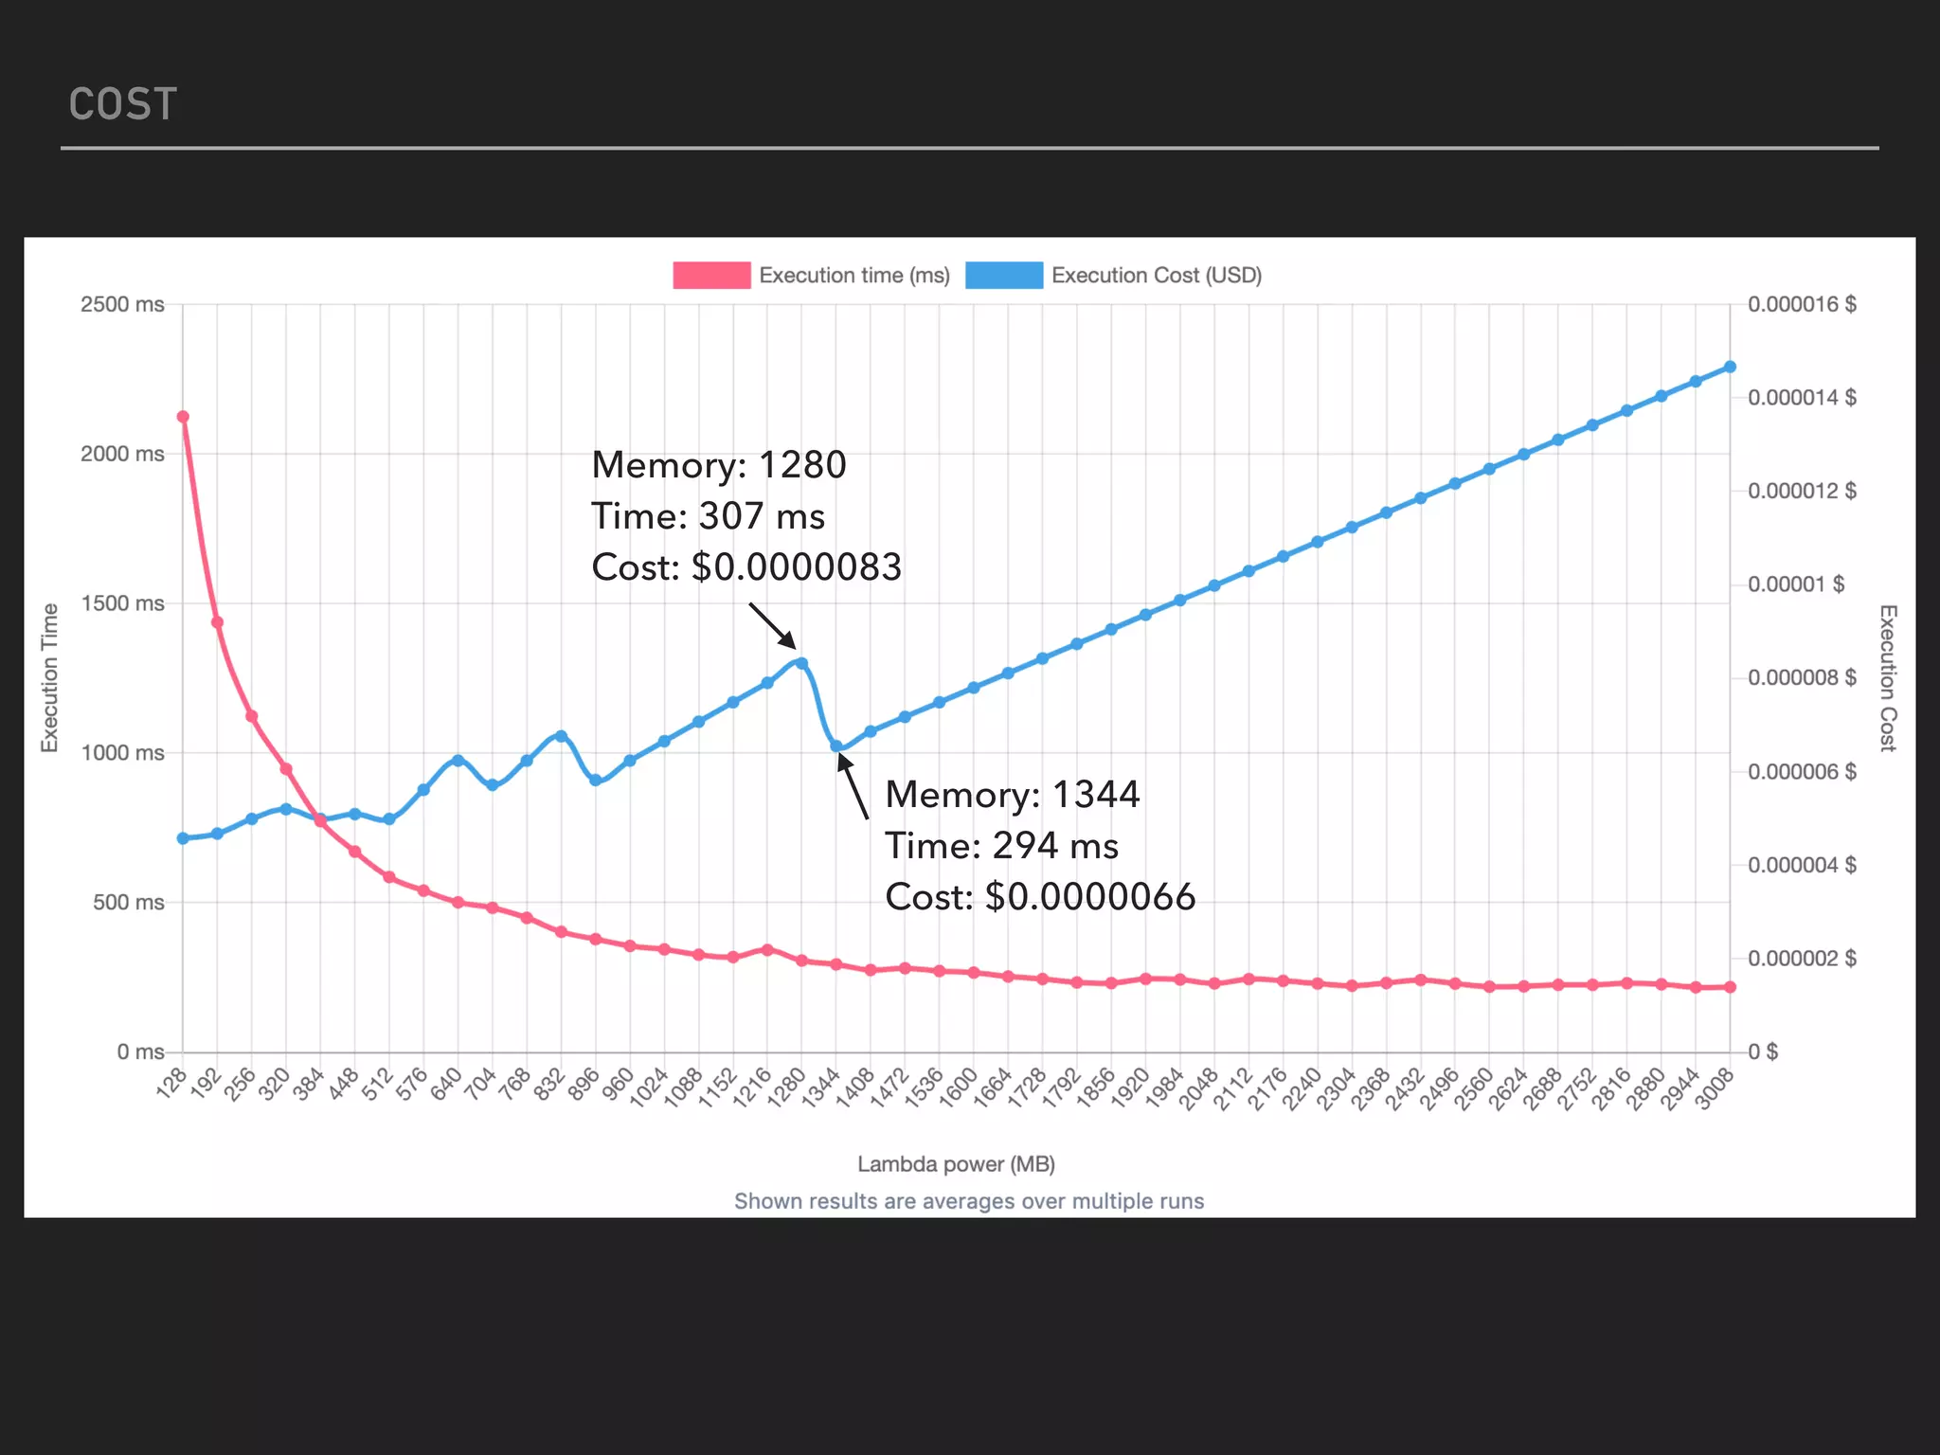Click the '0.000002 $' right axis label
This screenshot has width=1940, height=1455.
pos(1802,959)
